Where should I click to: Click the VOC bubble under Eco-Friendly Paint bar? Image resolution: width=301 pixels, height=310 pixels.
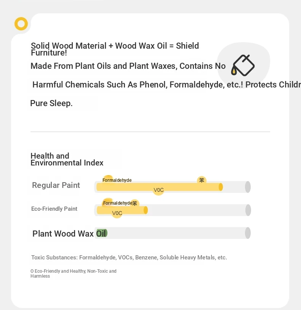point(117,213)
